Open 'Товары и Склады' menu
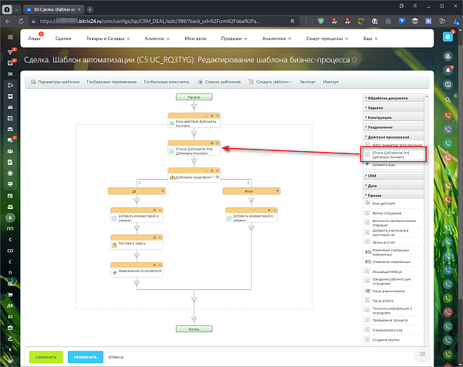This screenshot has width=463, height=367. [108, 39]
